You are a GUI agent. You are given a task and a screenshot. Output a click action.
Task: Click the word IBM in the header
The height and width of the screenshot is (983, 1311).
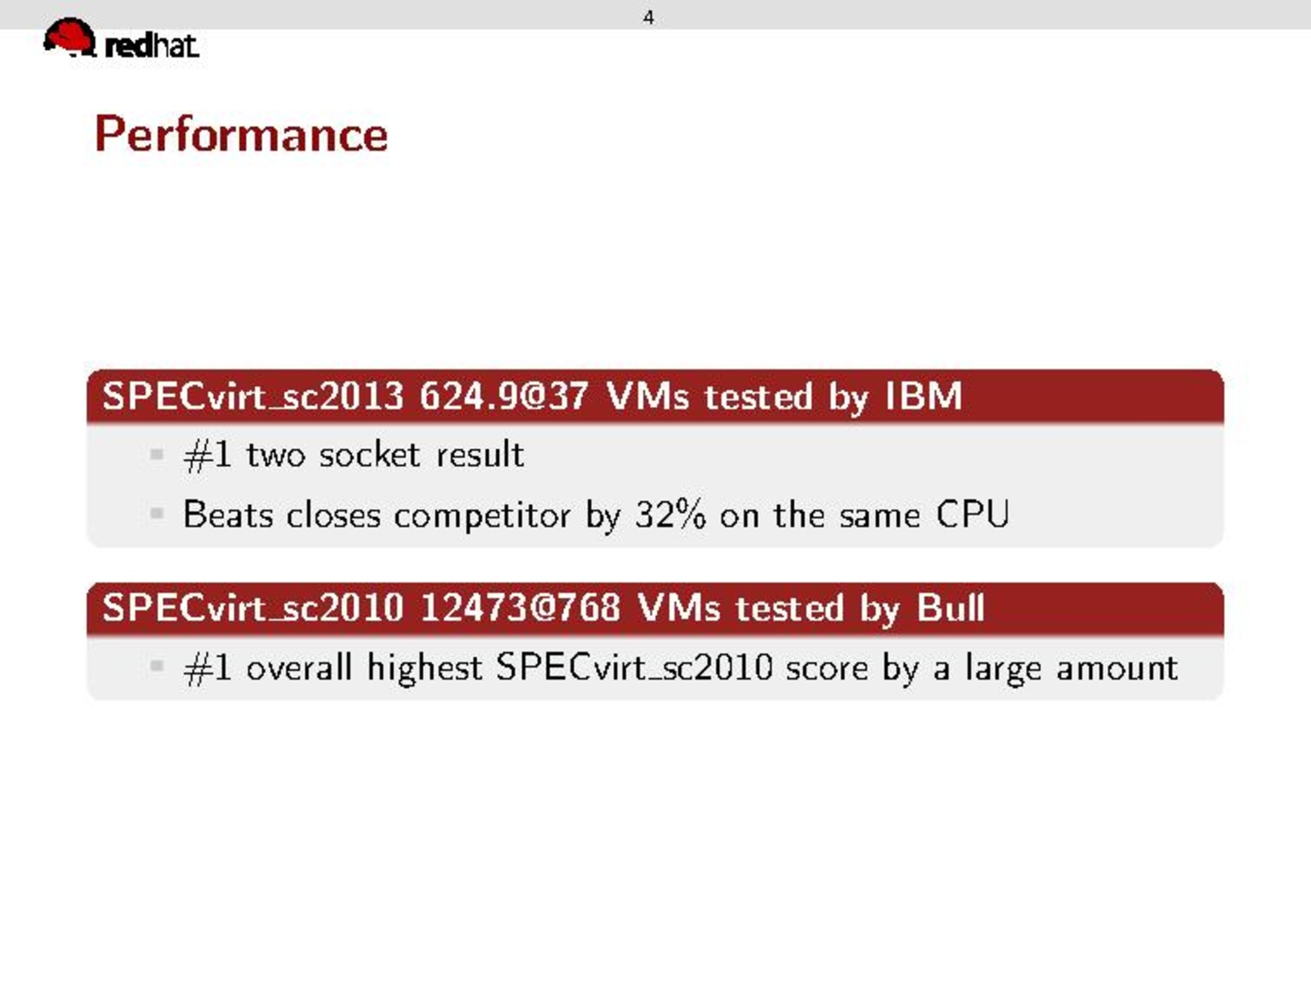[x=923, y=396]
